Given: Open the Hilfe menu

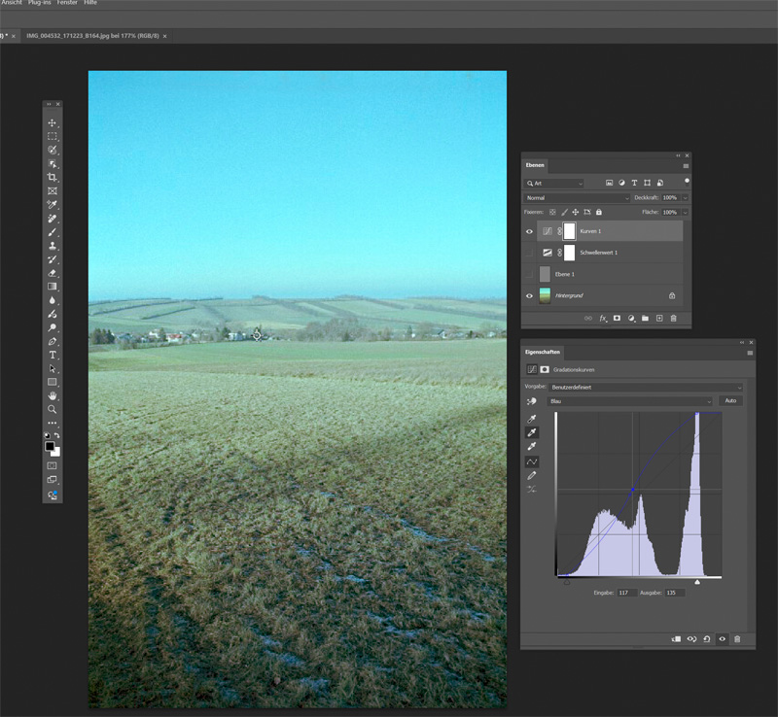Looking at the screenshot, I should pyautogui.click(x=90, y=3).
